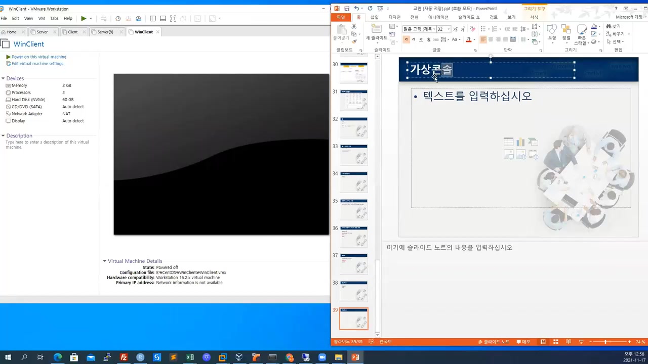Open the VM menu in VMware menu bar
Screen dimensions: 648x364
[42, 19]
